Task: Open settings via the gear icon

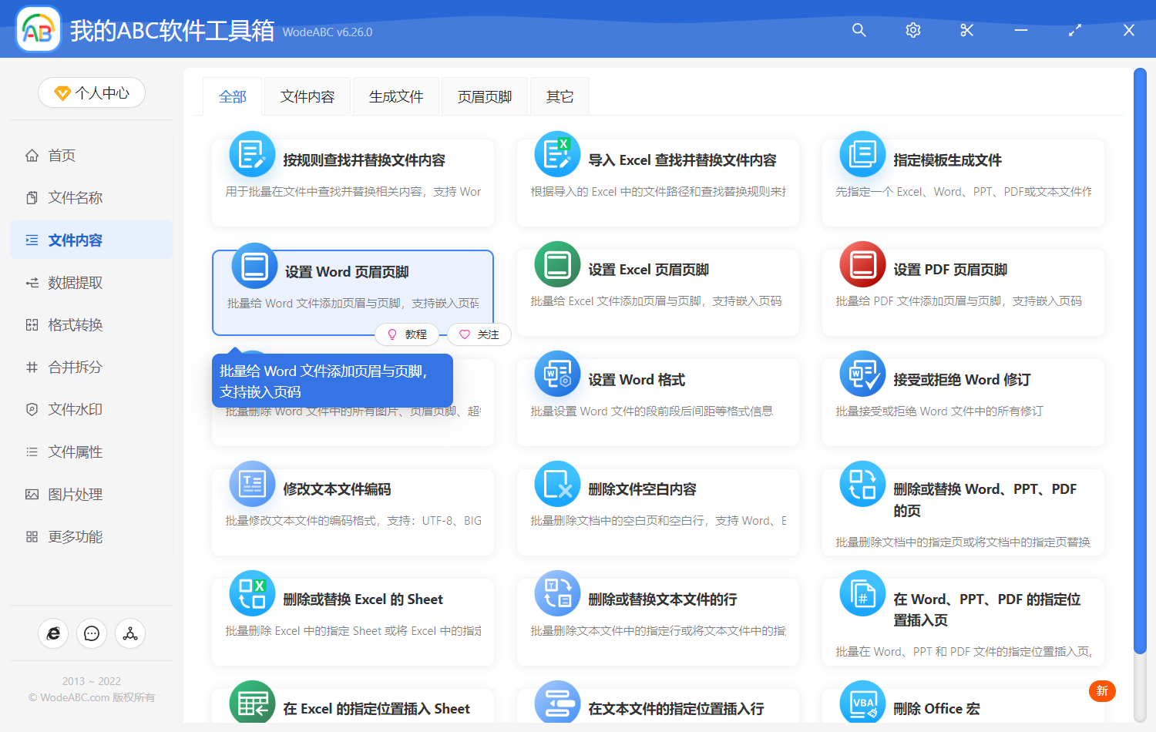Action: [x=912, y=30]
